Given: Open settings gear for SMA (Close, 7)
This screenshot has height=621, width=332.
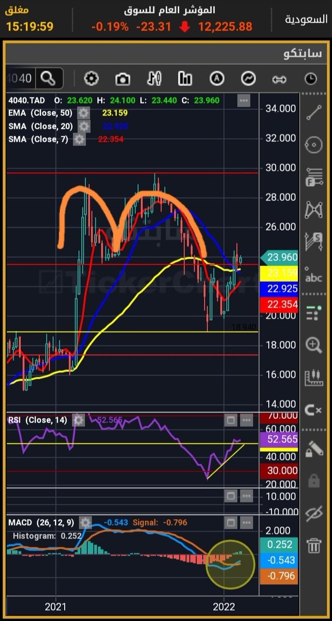Looking at the screenshot, I should 79,139.
